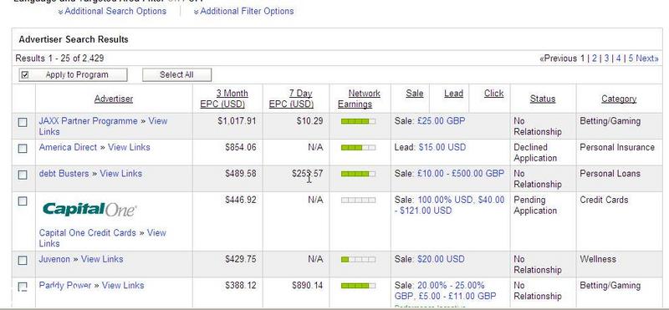Select the Declined Application status text
This screenshot has height=310, width=669.
(535, 153)
